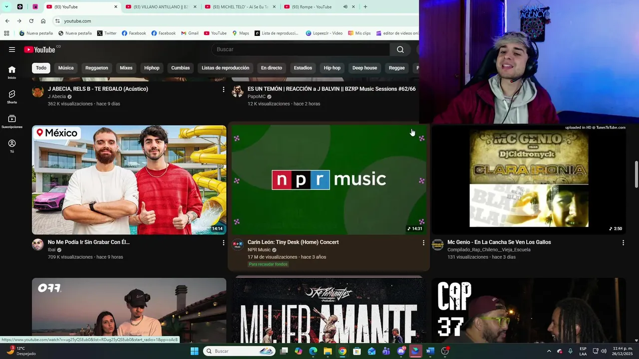
Task: Click the Windows taskbar Buscar search box
Action: [x=240, y=351]
